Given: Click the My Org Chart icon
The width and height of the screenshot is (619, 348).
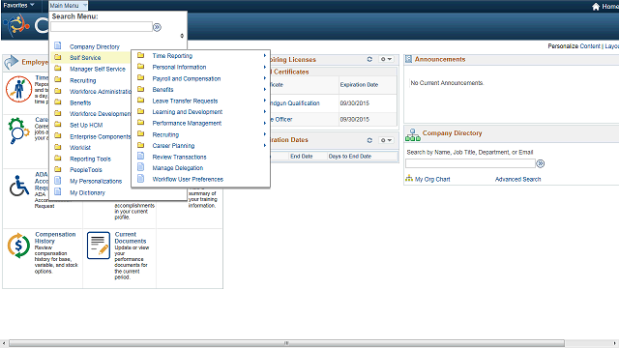Looking at the screenshot, I should tap(409, 178).
